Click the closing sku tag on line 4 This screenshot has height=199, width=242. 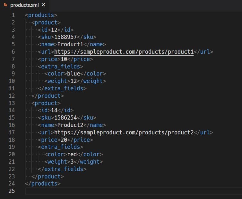[86, 37]
